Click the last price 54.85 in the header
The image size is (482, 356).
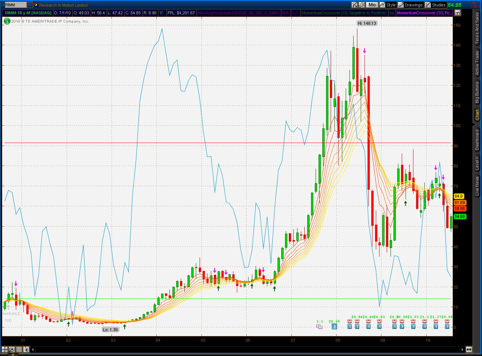454,5
